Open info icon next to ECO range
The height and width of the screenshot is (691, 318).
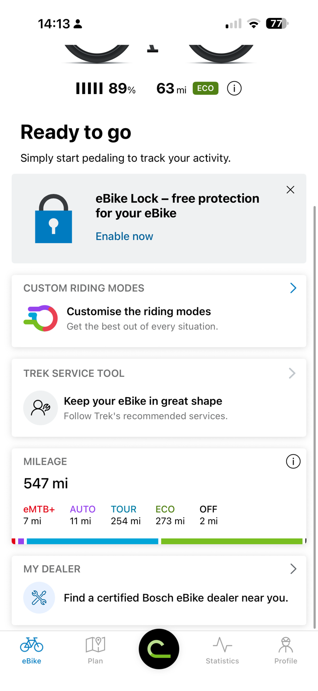[234, 88]
